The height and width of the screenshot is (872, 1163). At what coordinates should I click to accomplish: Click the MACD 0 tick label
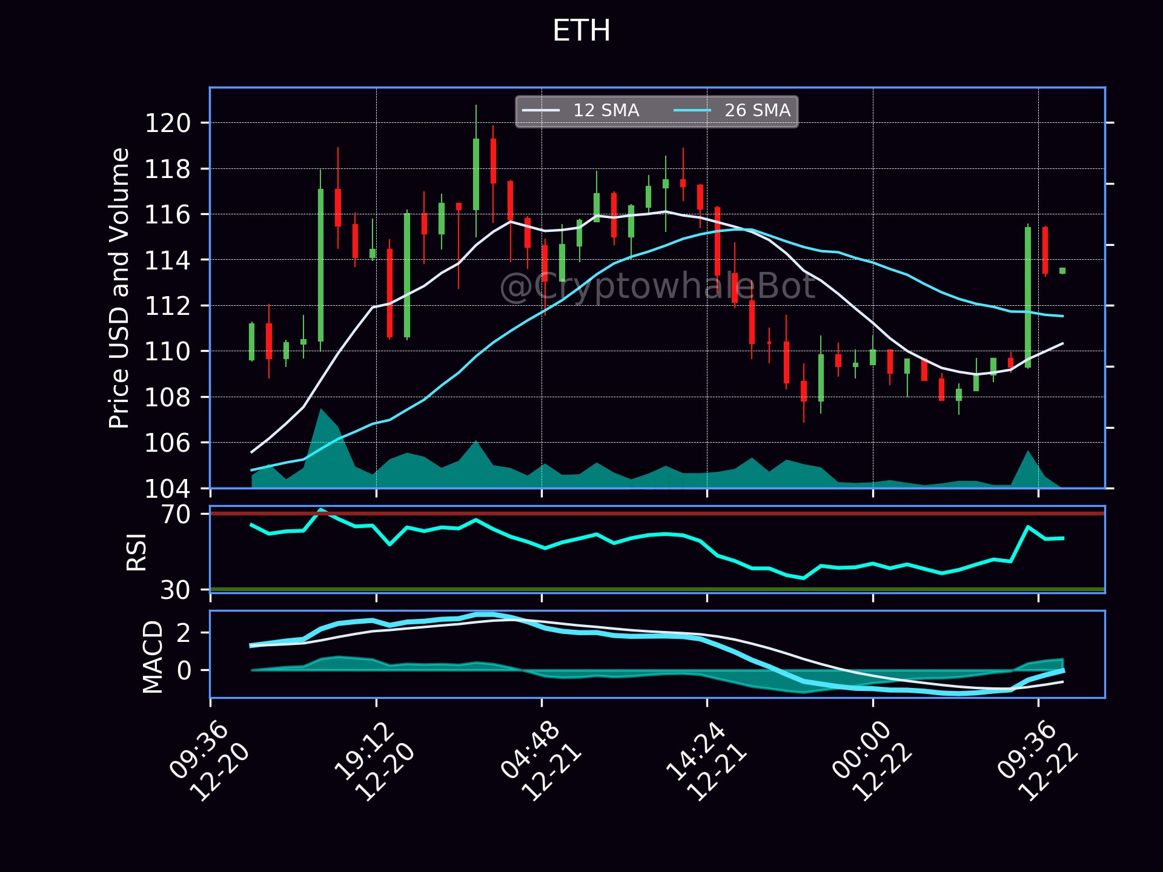(184, 671)
